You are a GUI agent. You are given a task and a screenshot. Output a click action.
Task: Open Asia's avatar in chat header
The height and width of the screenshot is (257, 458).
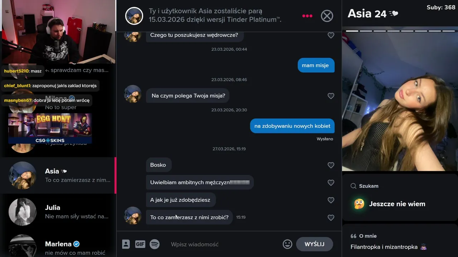coord(134,16)
